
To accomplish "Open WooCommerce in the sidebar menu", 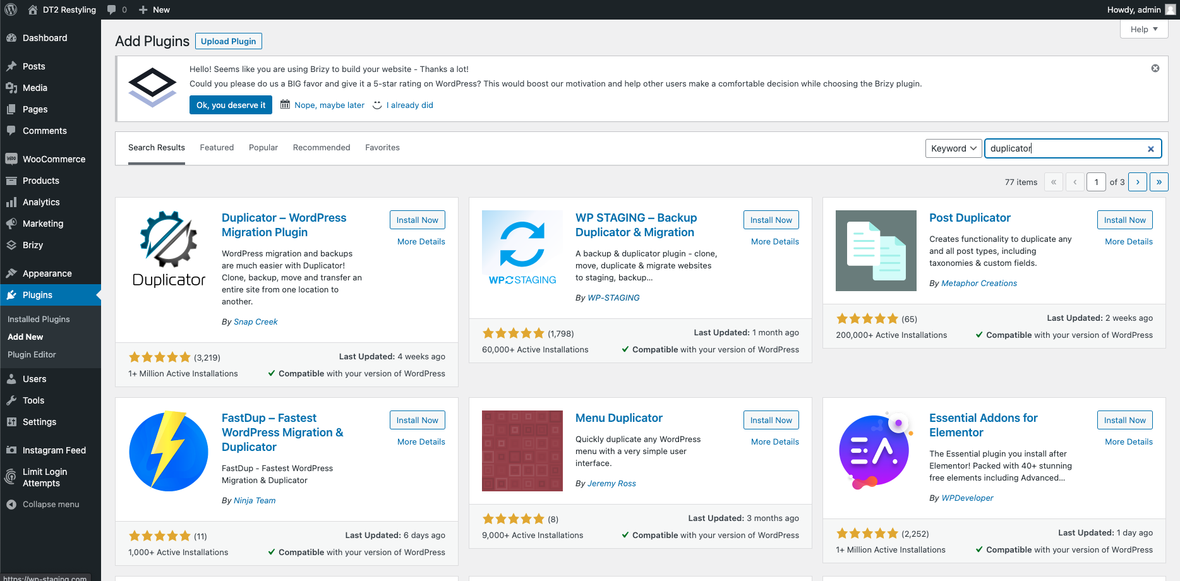I will (54, 159).
